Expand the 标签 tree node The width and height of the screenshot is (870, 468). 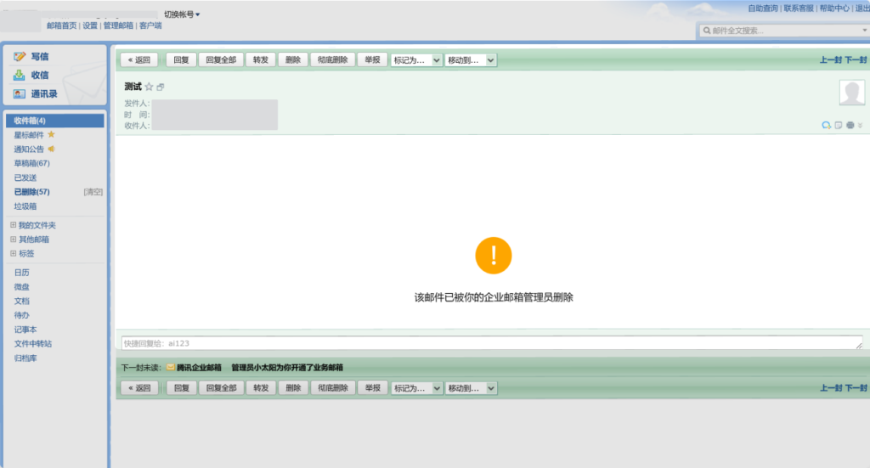click(x=13, y=253)
